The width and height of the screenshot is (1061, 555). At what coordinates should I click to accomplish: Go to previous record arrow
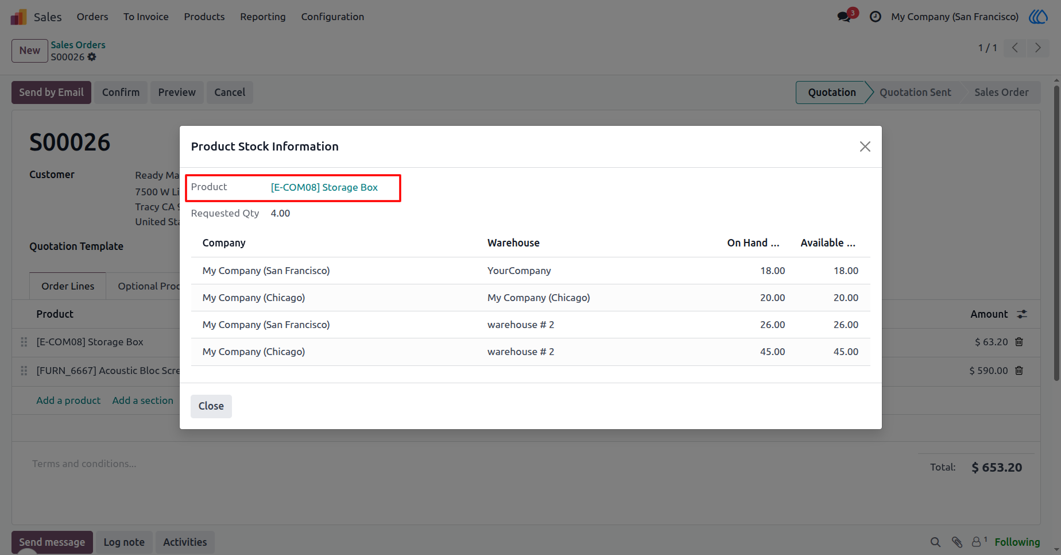click(1015, 48)
